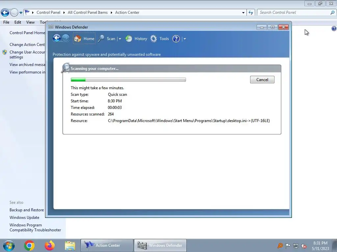The height and width of the screenshot is (252, 337).
Task: Open Windows Explorer from the taskbar
Action: pos(70,245)
